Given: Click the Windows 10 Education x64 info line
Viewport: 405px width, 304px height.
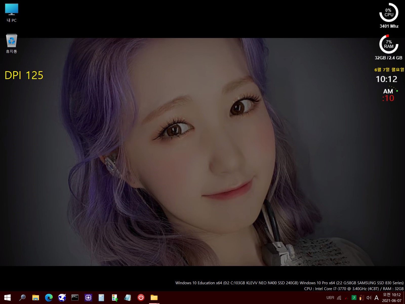Looking at the screenshot, I should click(289, 283).
